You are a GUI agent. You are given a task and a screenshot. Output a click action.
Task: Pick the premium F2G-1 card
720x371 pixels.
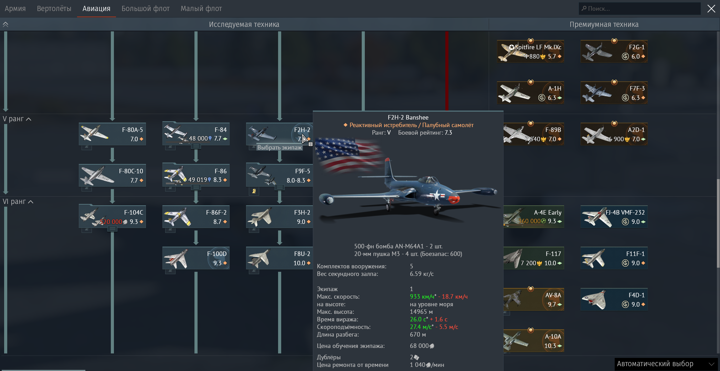click(x=614, y=51)
